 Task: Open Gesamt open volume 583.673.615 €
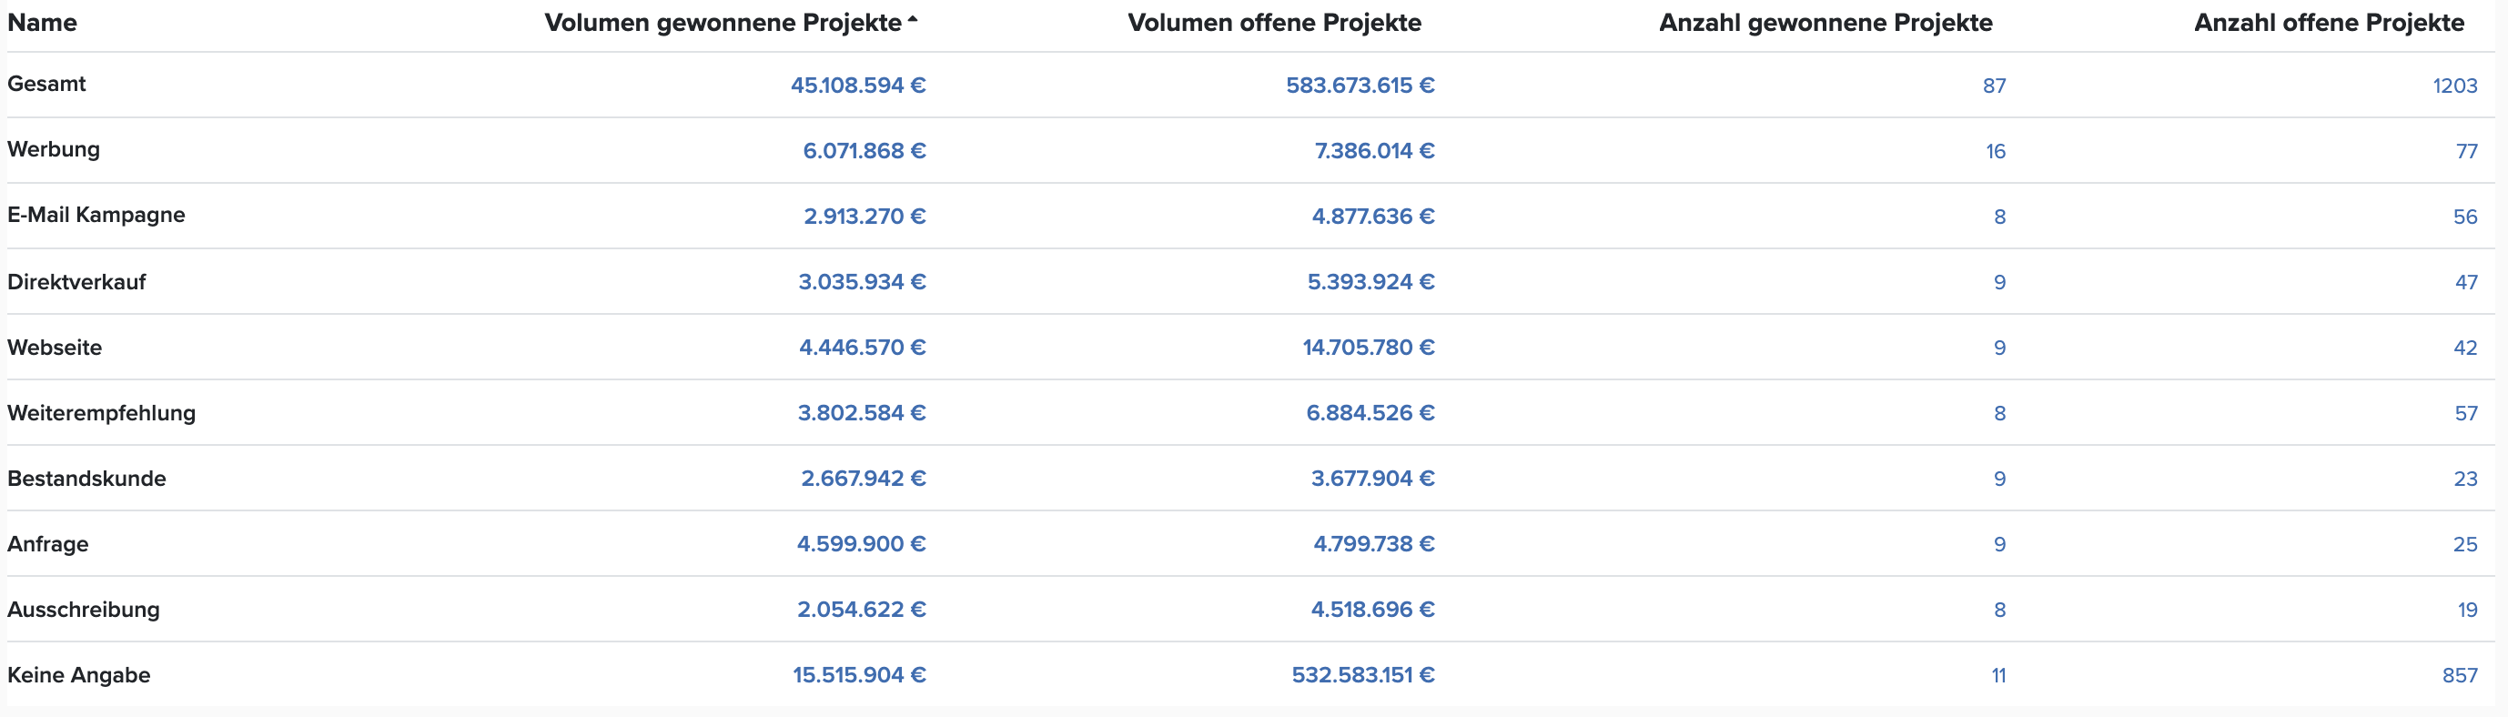tap(1360, 86)
